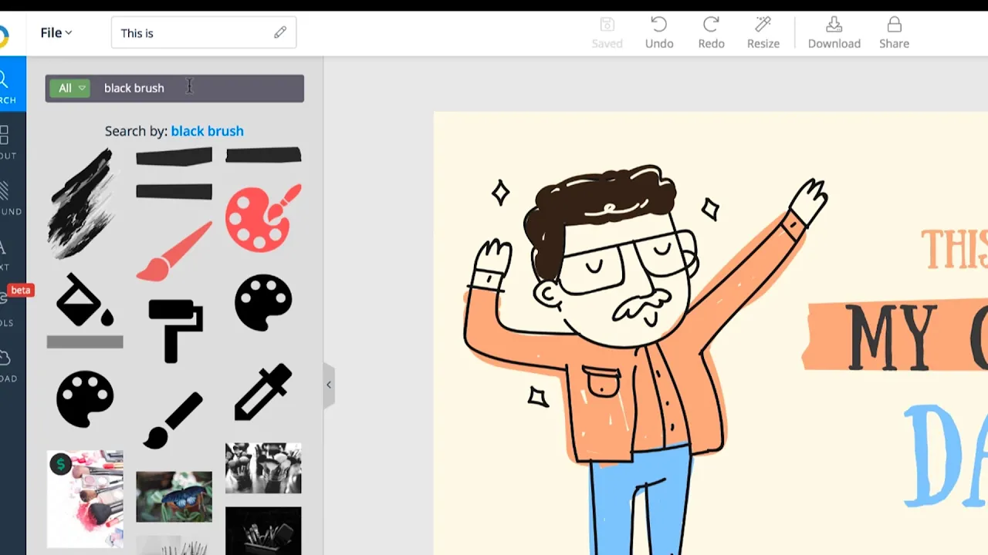Image resolution: width=988 pixels, height=555 pixels.
Task: Select the paid makeup brushes photo
Action: (x=85, y=499)
